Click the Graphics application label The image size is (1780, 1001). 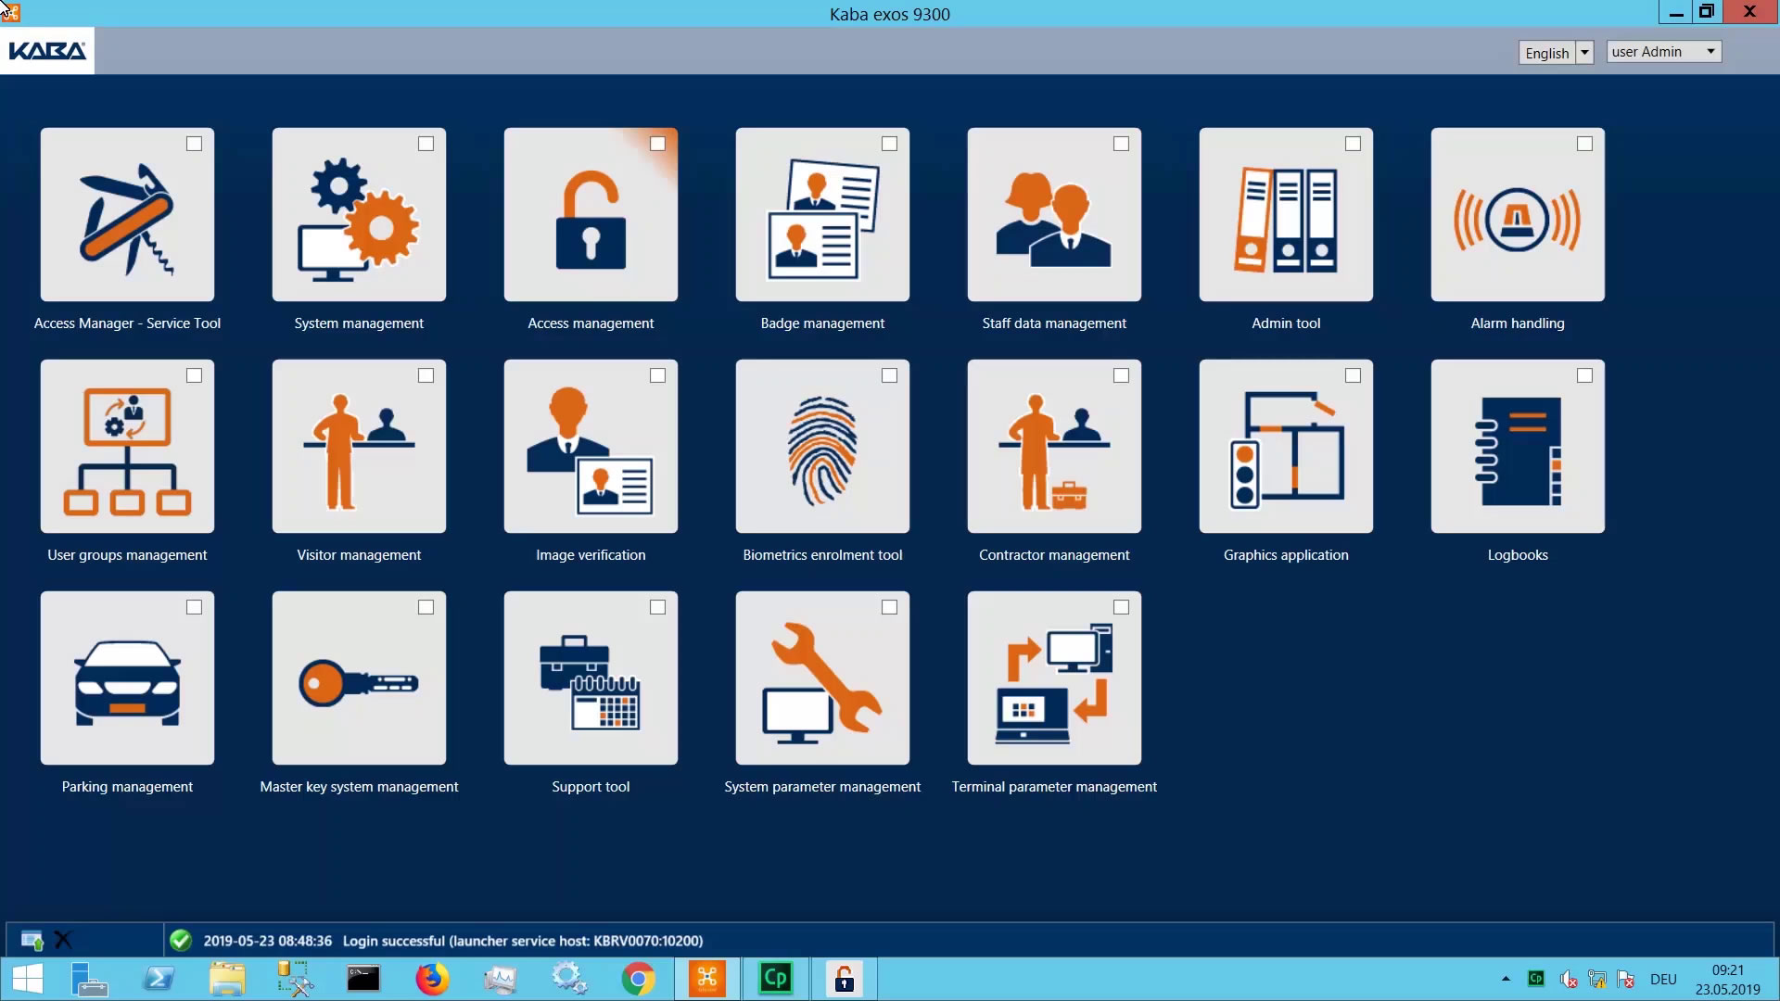(x=1286, y=555)
